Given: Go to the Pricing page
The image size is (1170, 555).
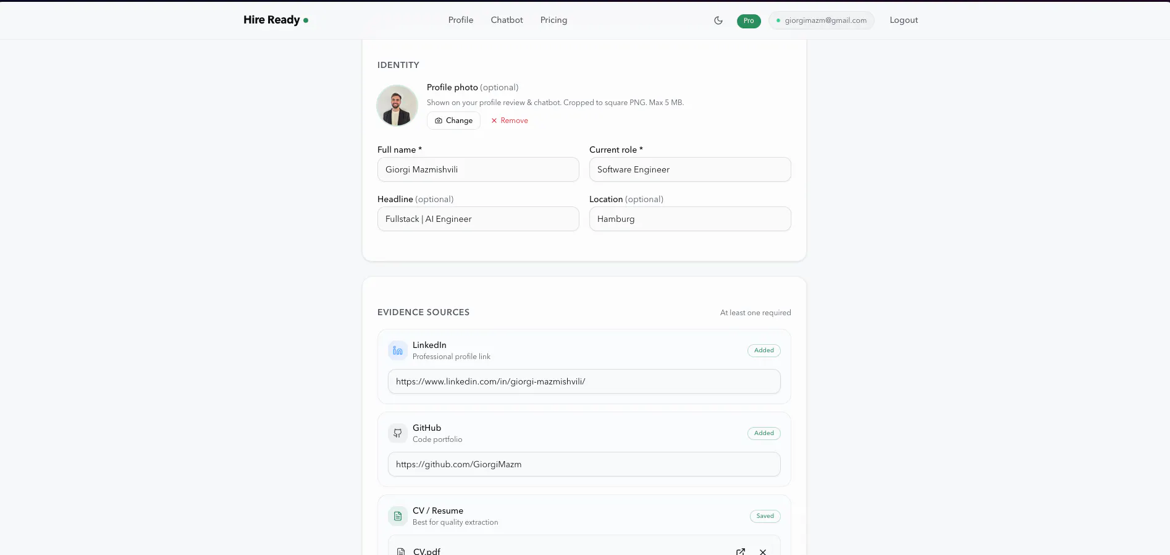Looking at the screenshot, I should (553, 20).
